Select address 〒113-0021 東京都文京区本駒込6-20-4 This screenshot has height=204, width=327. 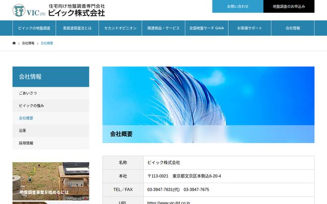(184, 176)
